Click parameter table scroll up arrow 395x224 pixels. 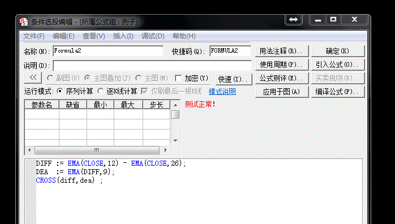175,105
